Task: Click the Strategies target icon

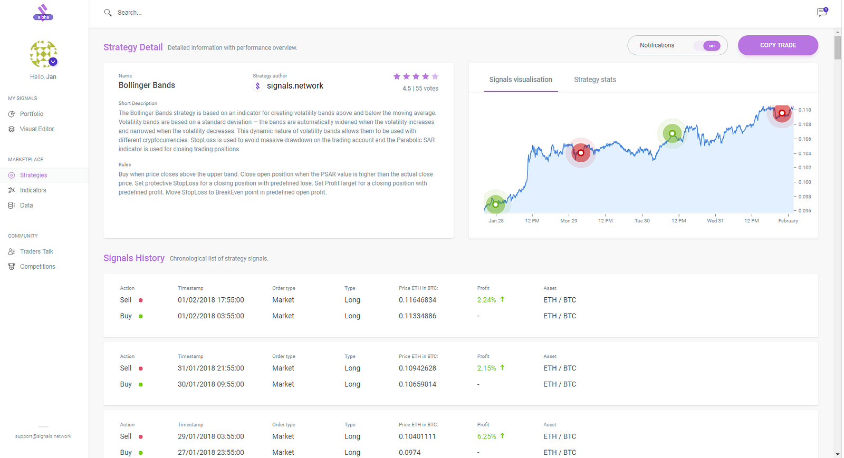Action: (12, 176)
